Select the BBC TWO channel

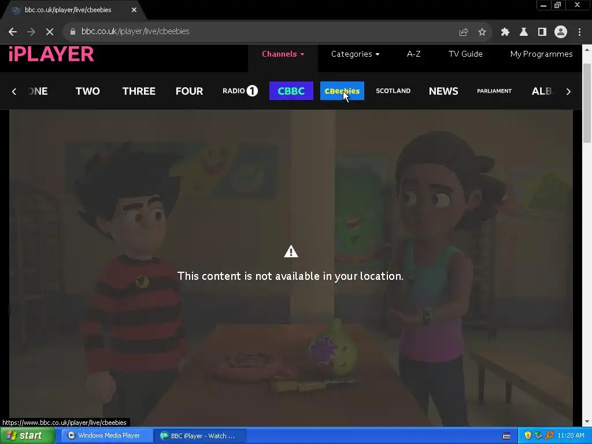[x=88, y=91]
